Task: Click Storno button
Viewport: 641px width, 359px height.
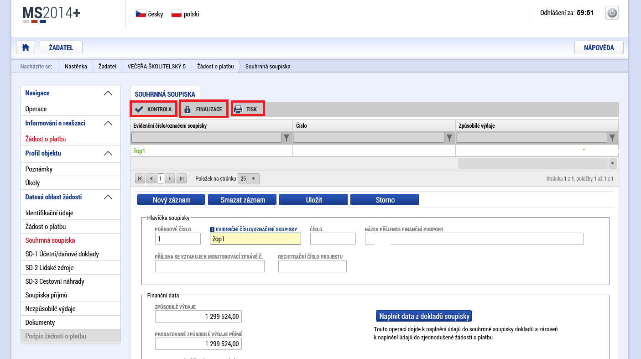Action: point(385,200)
